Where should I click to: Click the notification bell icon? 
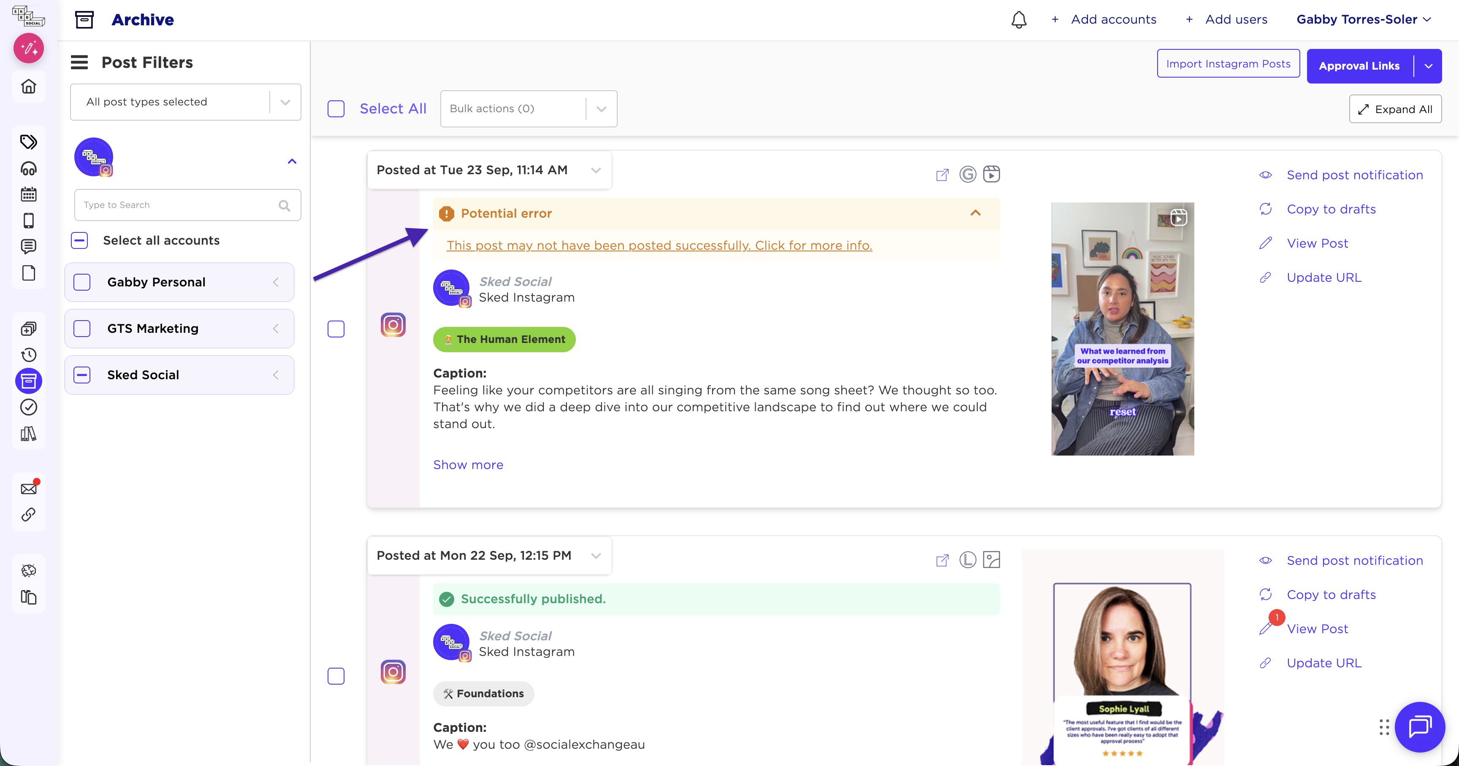pos(1018,20)
